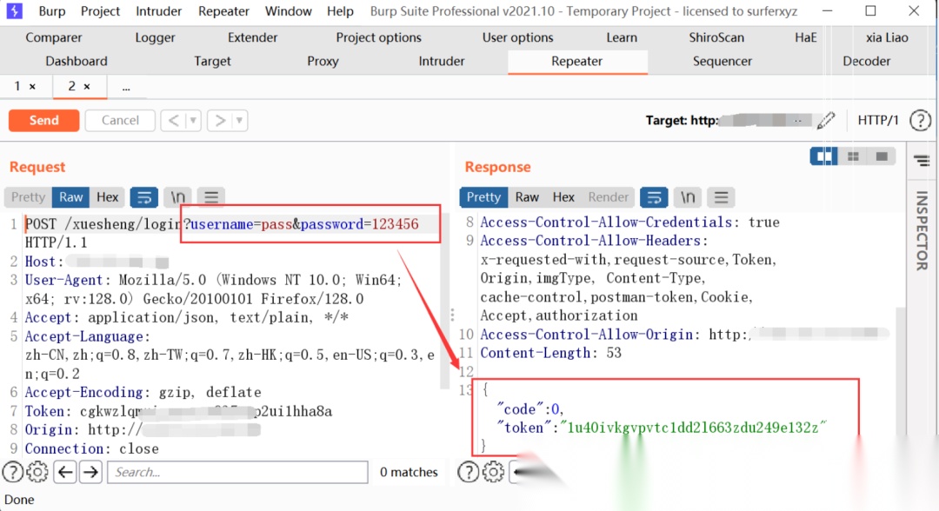
Task: Go to next search match arrow
Action: pyautogui.click(x=91, y=472)
